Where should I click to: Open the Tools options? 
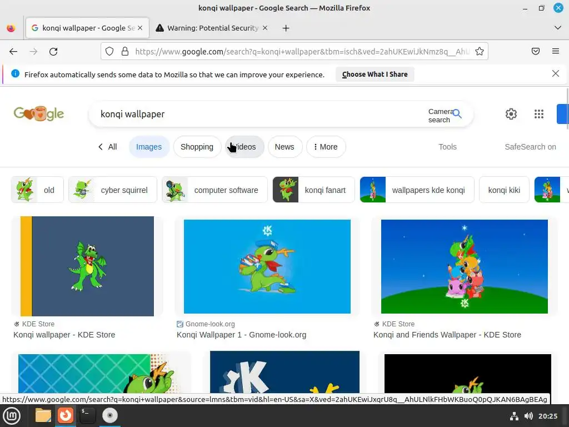pyautogui.click(x=447, y=147)
